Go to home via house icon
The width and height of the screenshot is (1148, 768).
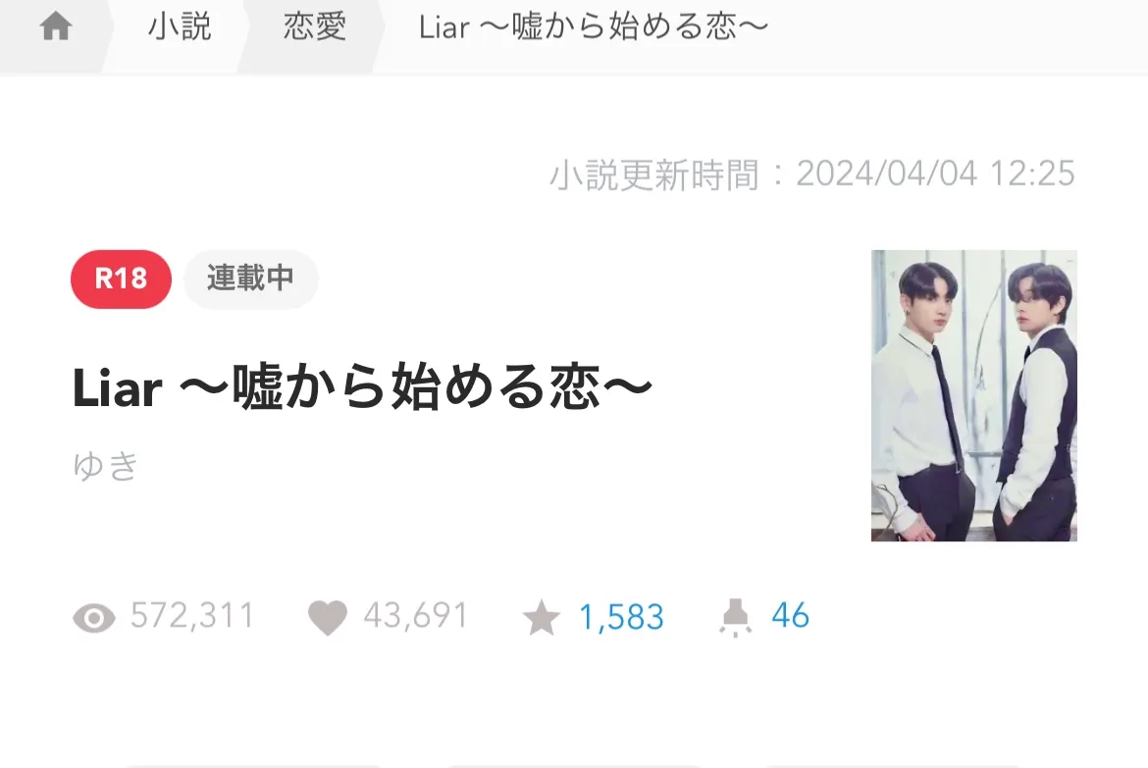click(x=56, y=26)
